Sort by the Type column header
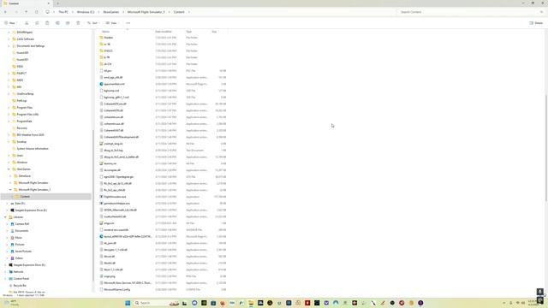548x308 pixels. tap(188, 32)
